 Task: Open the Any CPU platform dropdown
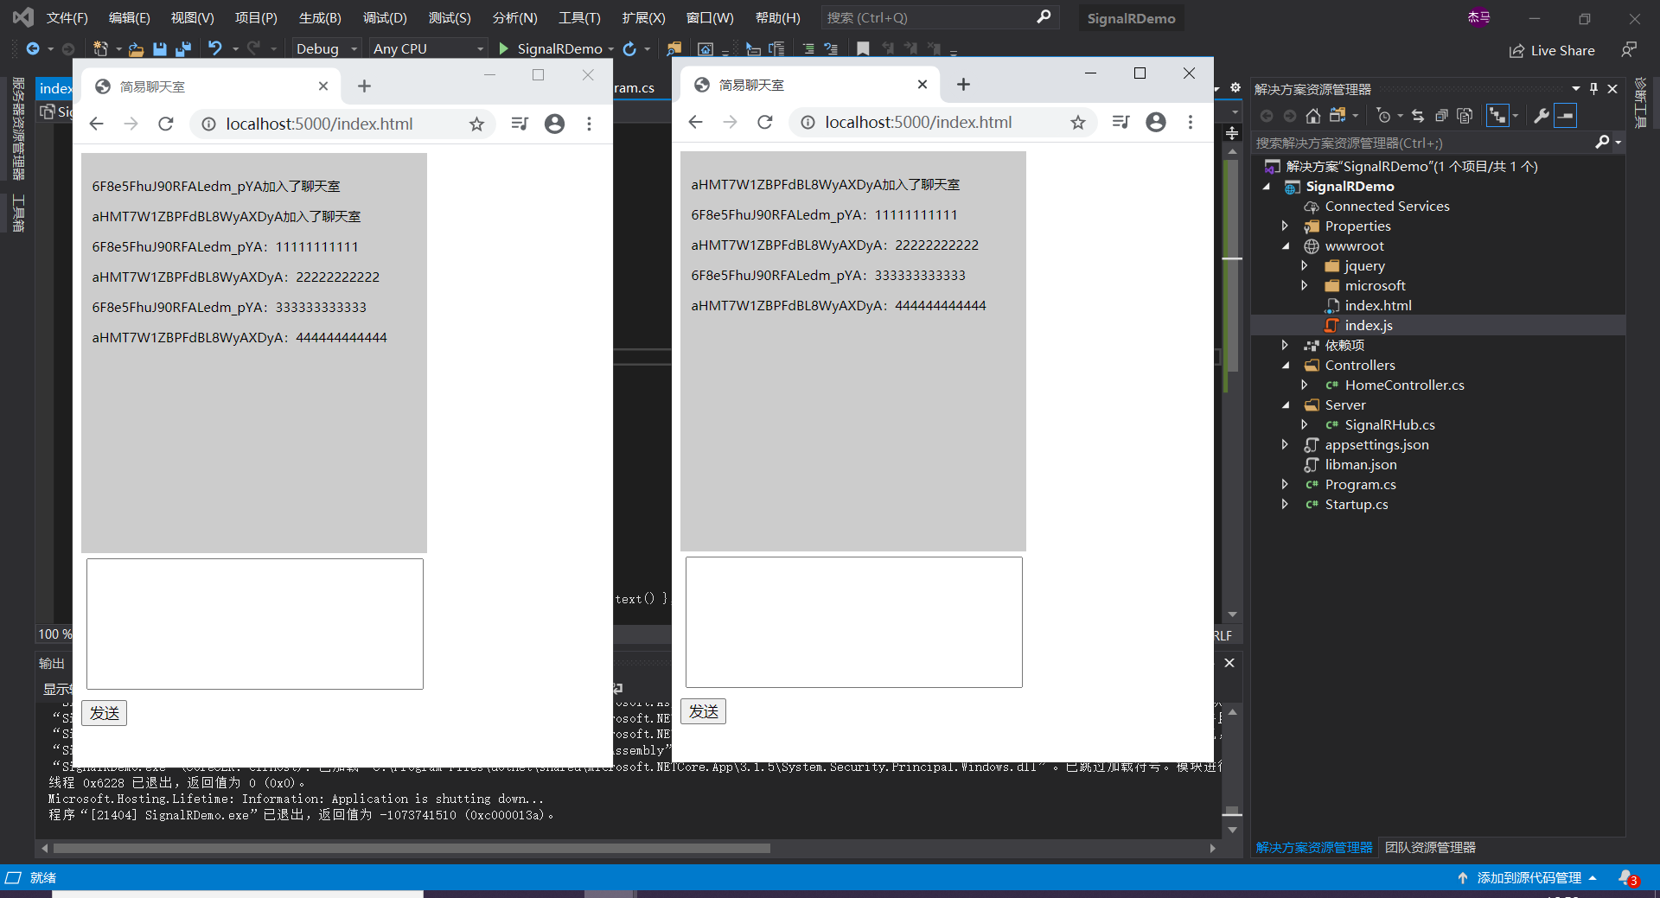(427, 49)
